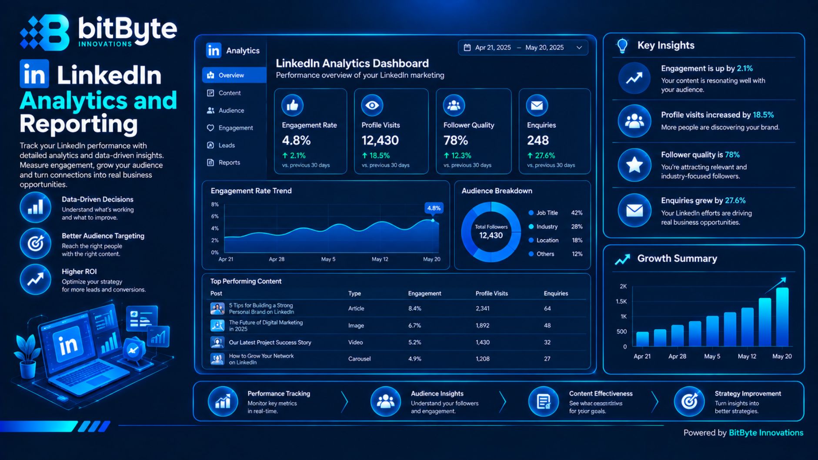Click the tallest bar in Growth Summary
Screen dimensions: 818x460
tap(782, 317)
